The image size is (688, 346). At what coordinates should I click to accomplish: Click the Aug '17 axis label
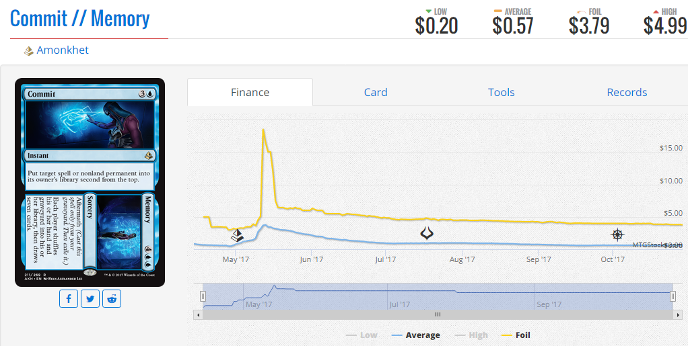462,260
